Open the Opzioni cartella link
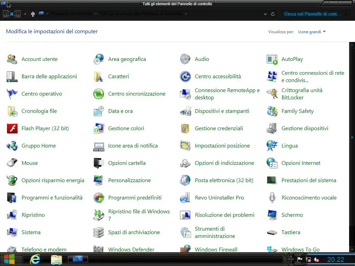The image size is (355, 266). (127, 163)
